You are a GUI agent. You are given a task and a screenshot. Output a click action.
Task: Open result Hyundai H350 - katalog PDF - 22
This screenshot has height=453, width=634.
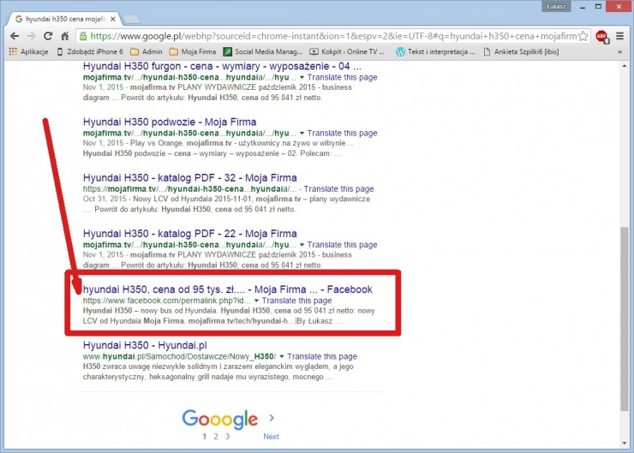click(x=189, y=234)
